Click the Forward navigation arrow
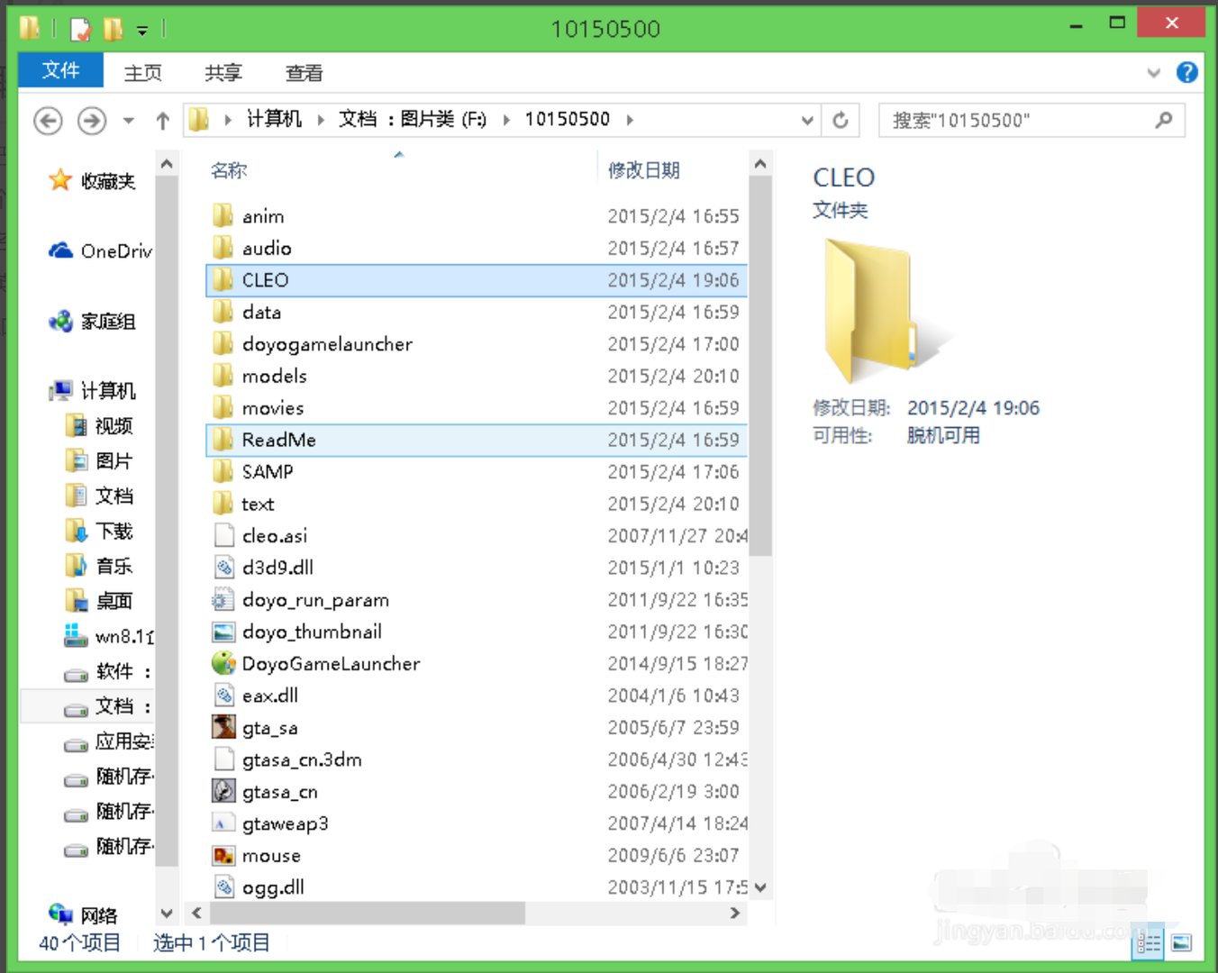This screenshot has height=973, width=1218. pos(91,120)
